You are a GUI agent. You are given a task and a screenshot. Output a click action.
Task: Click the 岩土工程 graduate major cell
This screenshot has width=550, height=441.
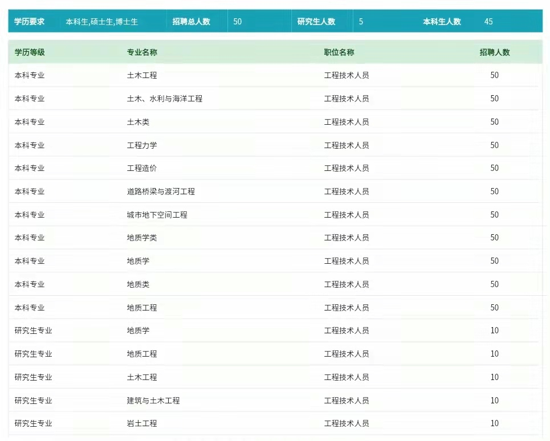[142, 423]
